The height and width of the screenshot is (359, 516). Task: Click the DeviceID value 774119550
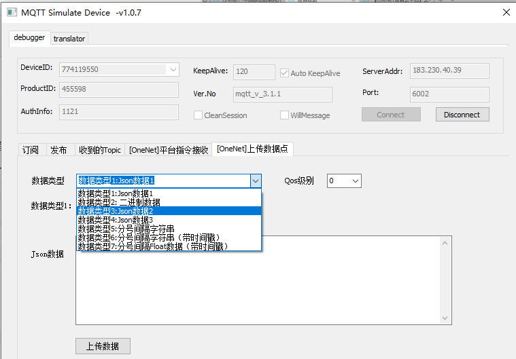tap(80, 70)
